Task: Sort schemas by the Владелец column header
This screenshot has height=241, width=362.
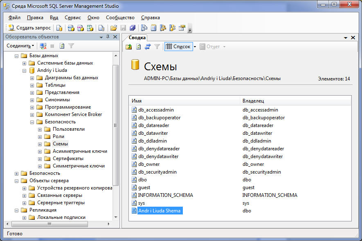Action: point(295,101)
